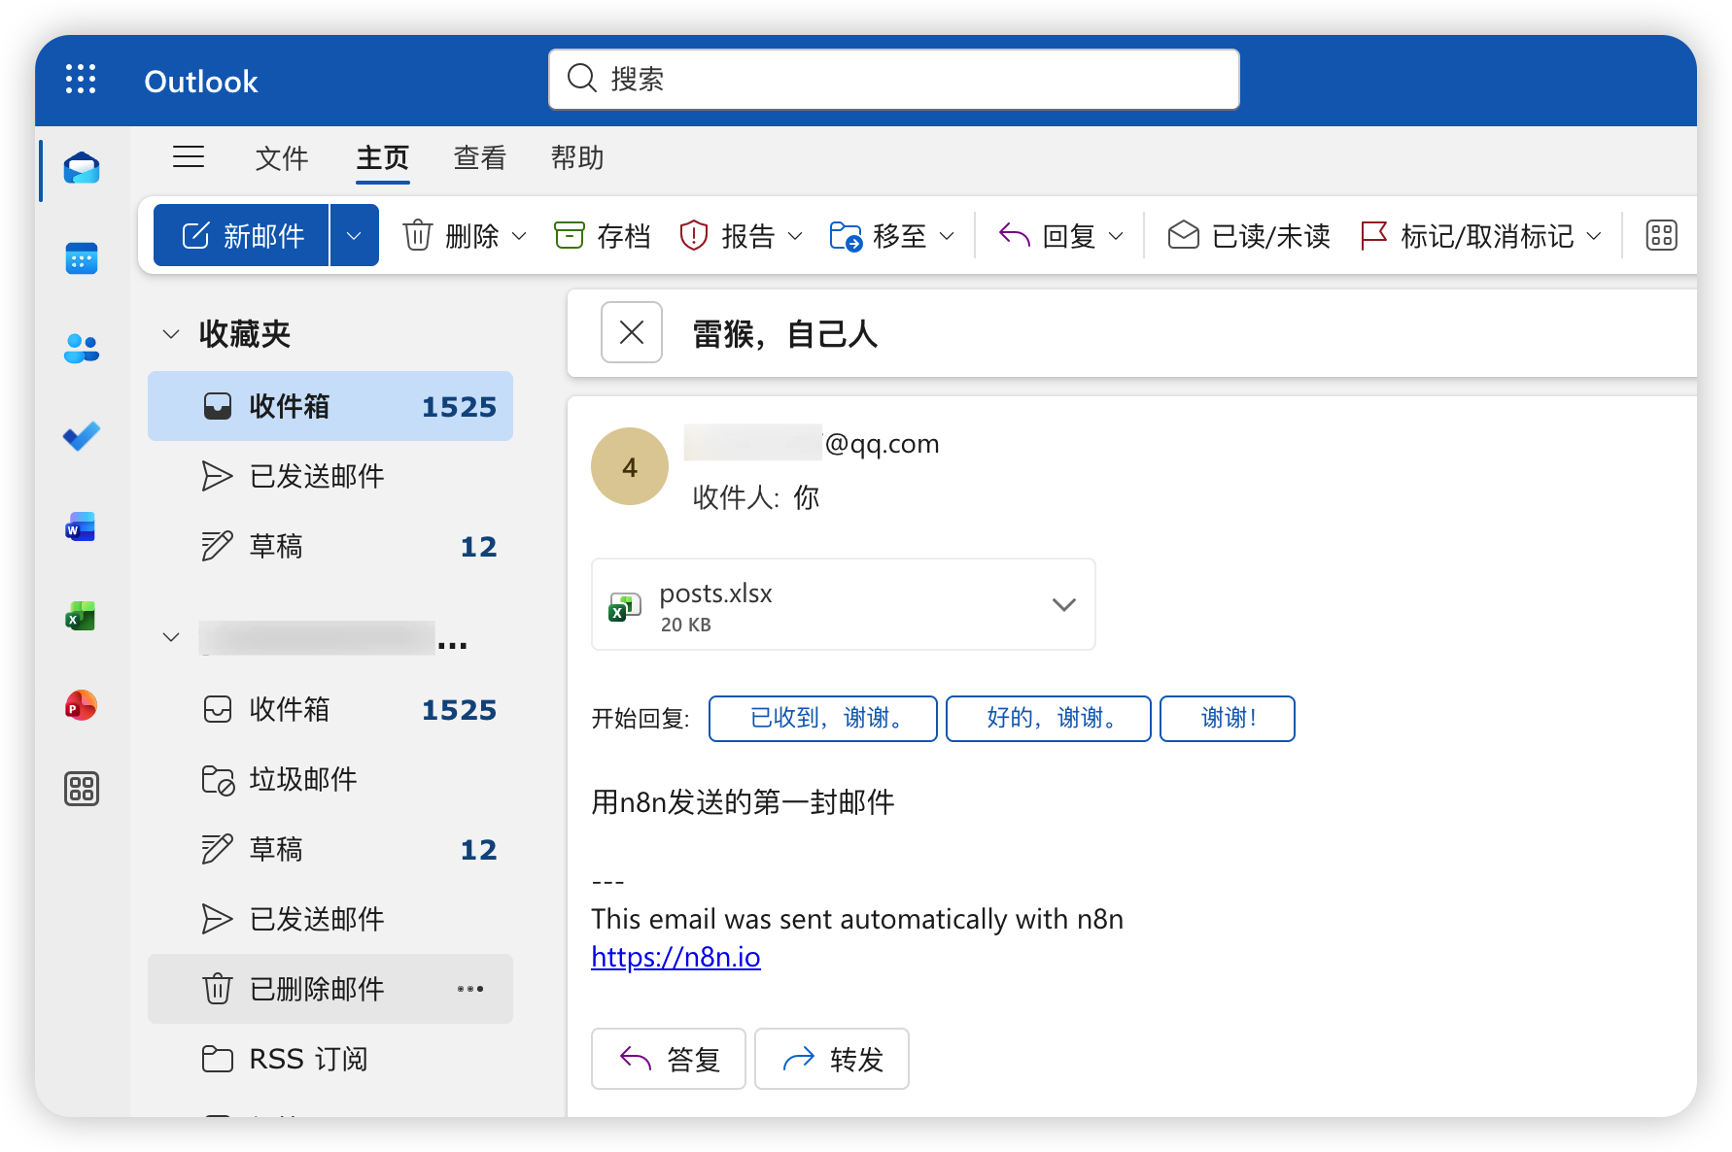
Task: Open 草稿 folder under 收藏夹
Action: pos(330,546)
